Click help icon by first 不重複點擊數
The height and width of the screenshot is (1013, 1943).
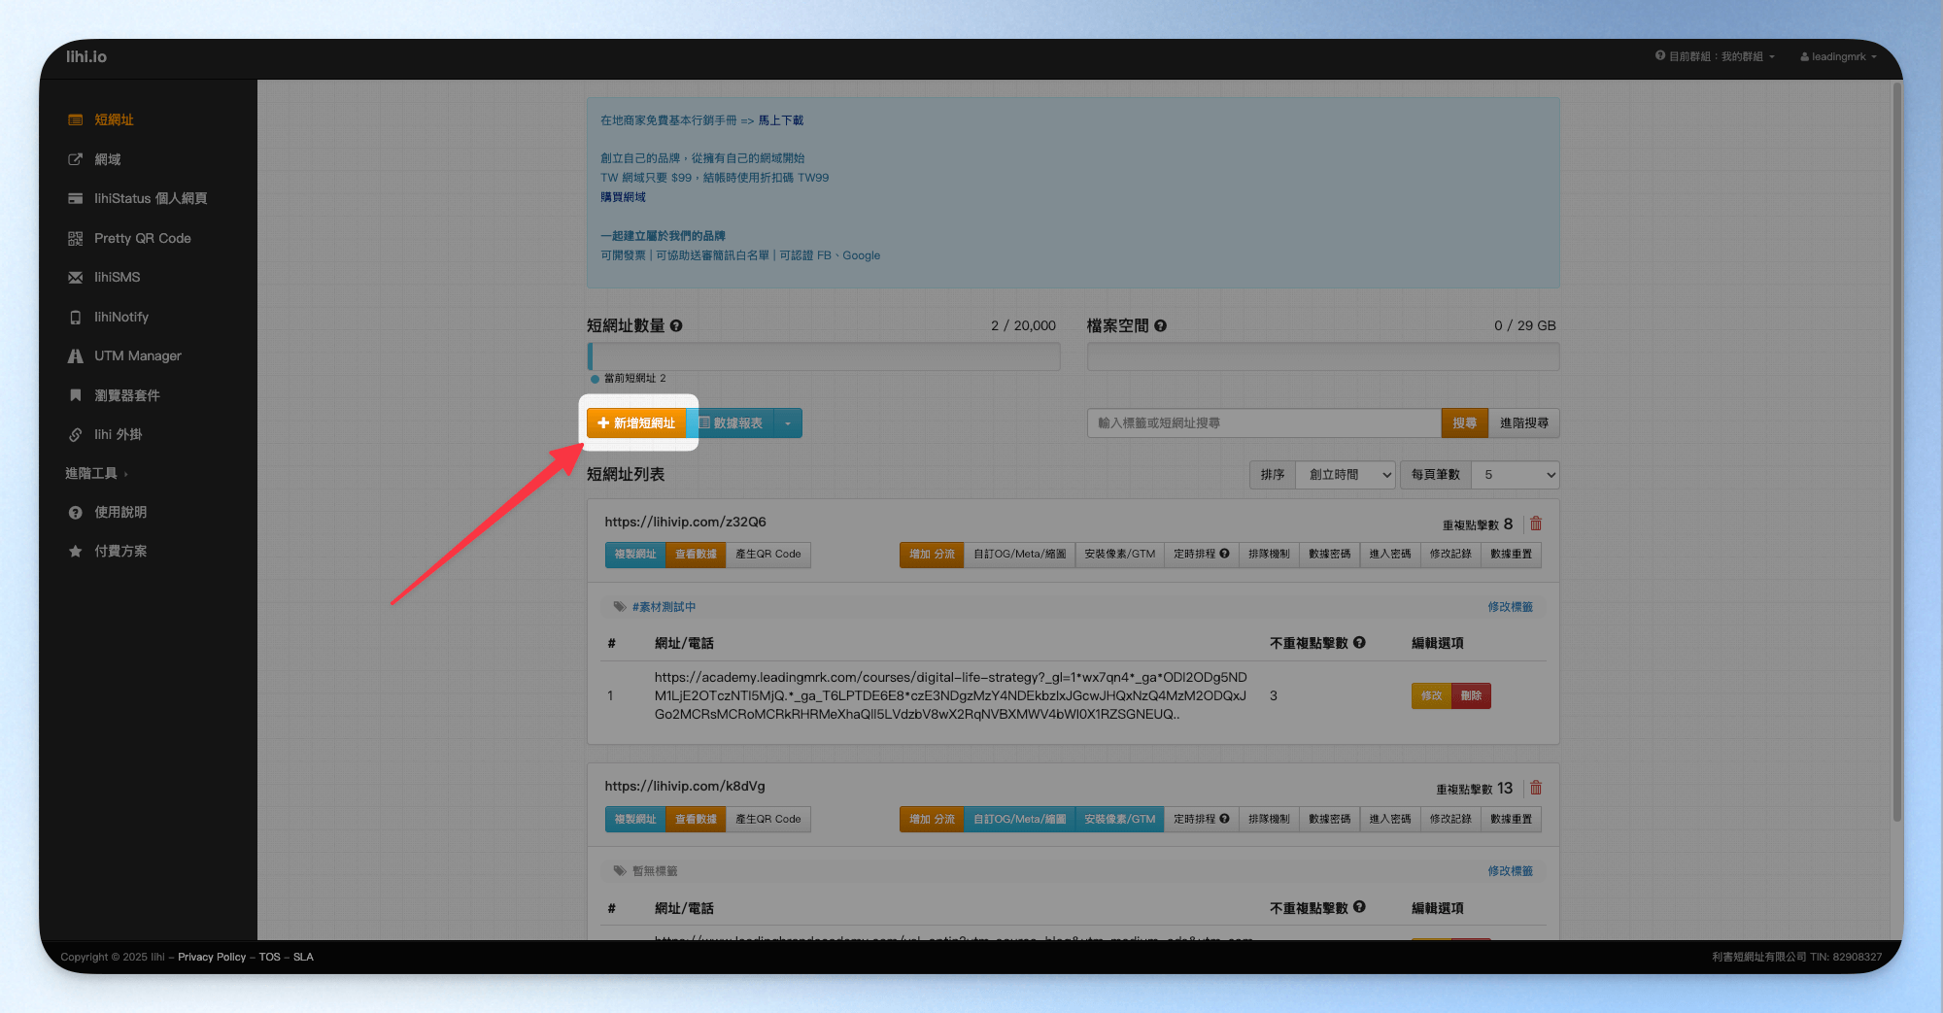coord(1359,643)
